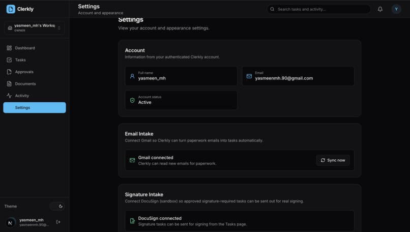
Task: Click in the search tasks and activity field
Action: tap(318, 9)
